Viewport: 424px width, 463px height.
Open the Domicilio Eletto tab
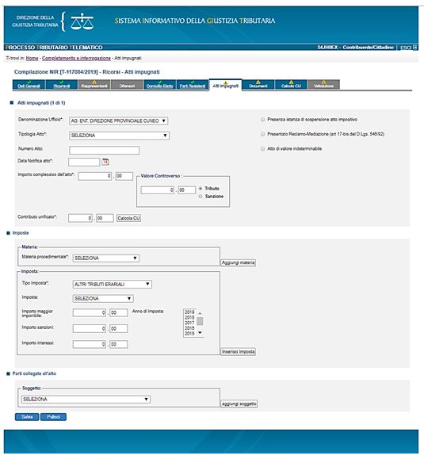[x=160, y=85]
